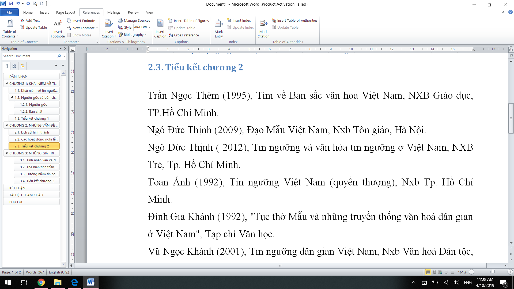Click the Save icon in quick access toolbar

(11, 4)
